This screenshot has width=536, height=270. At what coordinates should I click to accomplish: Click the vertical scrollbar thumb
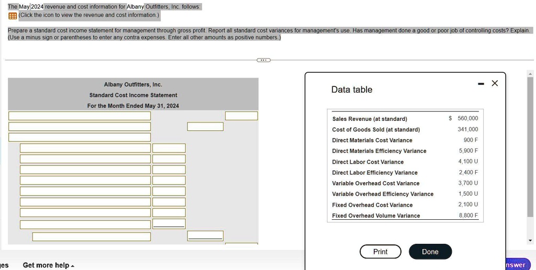coord(530,147)
